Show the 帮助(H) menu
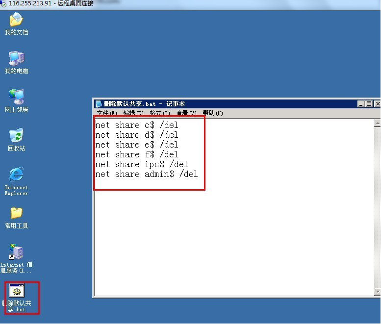 (212, 113)
